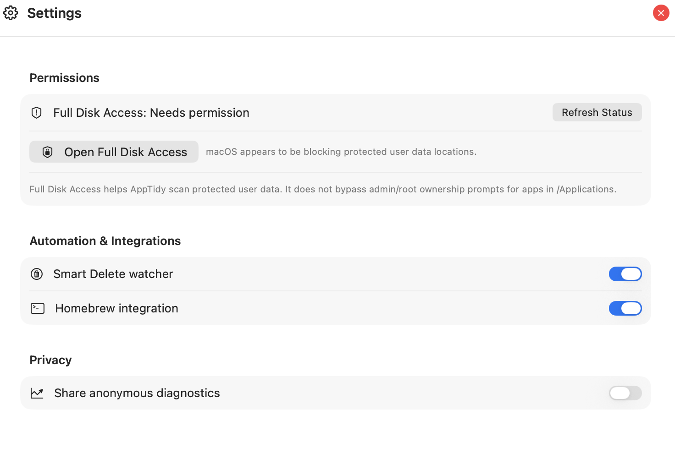
Task: Click 'Full Disk Access: Needs permission' status text
Action: (x=151, y=113)
